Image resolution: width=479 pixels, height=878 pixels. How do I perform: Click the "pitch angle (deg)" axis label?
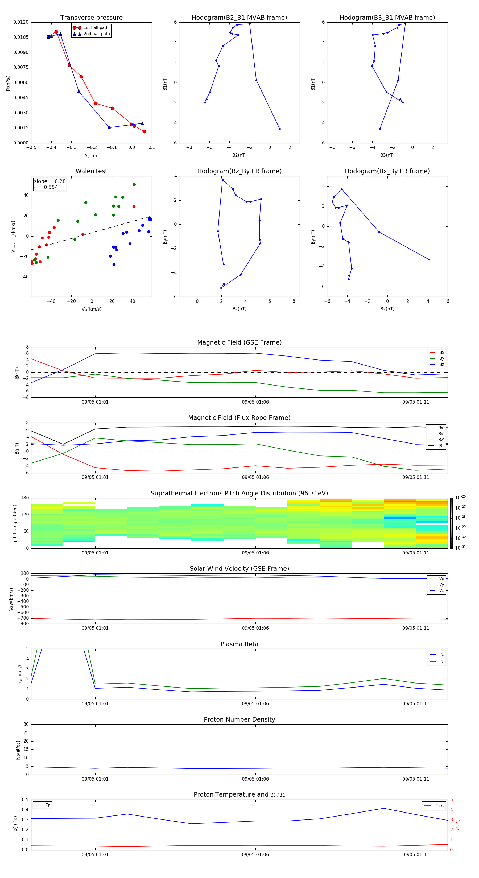15,523
